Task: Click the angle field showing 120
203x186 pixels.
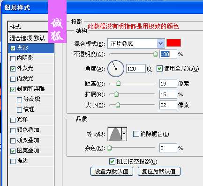Action: 136,69
